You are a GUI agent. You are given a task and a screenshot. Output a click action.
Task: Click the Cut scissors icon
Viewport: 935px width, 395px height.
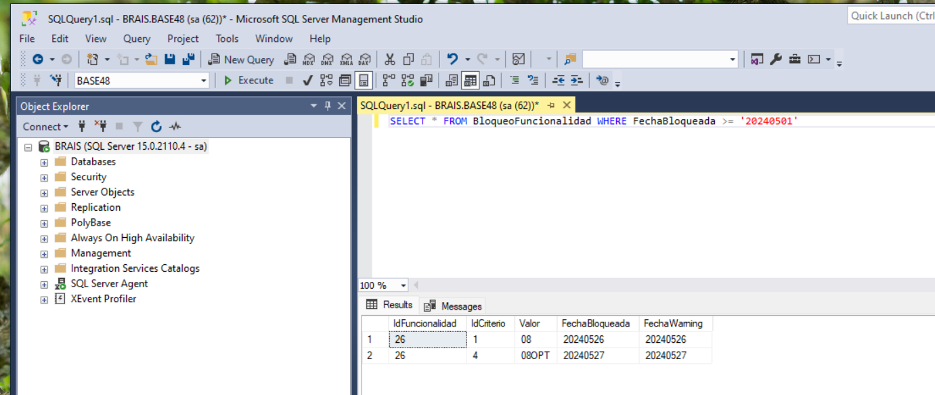(x=390, y=60)
